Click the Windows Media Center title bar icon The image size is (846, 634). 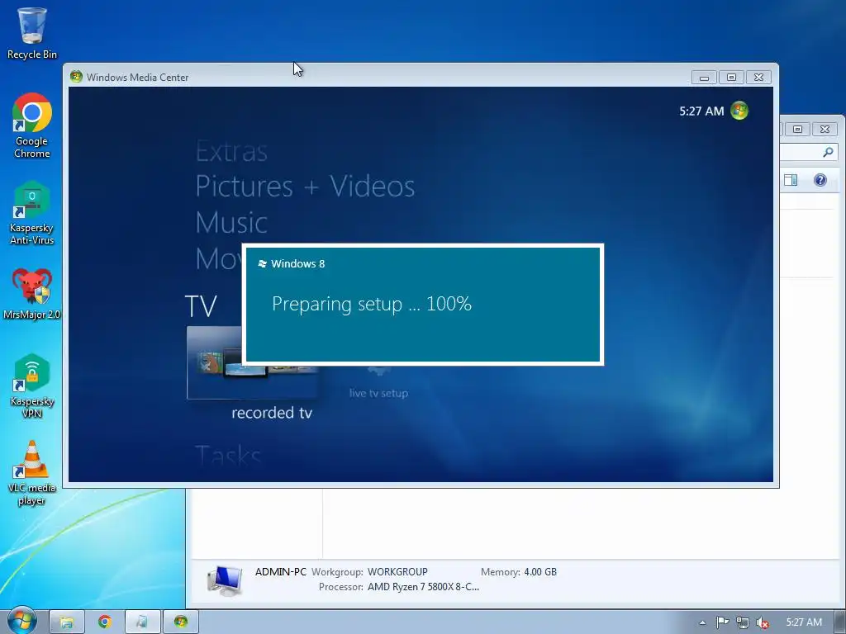[76, 77]
